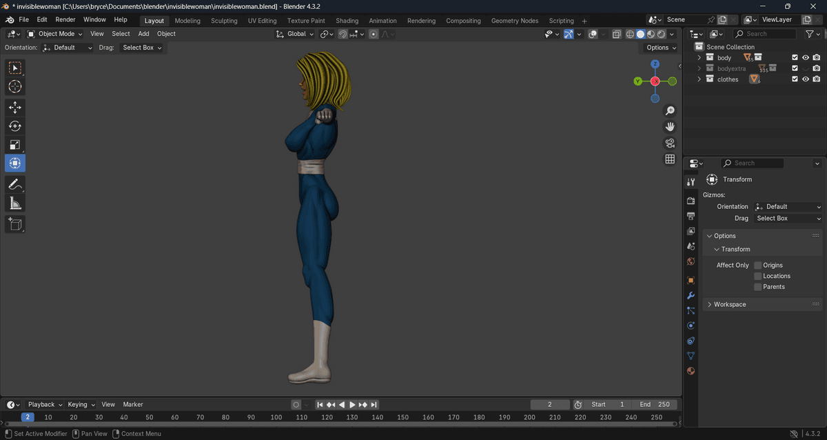Viewport: 827px width, 440px height.
Task: Switch to the Sculpting workspace tab
Action: [224, 21]
